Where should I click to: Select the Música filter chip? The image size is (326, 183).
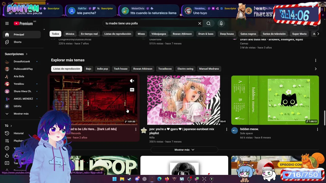[70, 34]
